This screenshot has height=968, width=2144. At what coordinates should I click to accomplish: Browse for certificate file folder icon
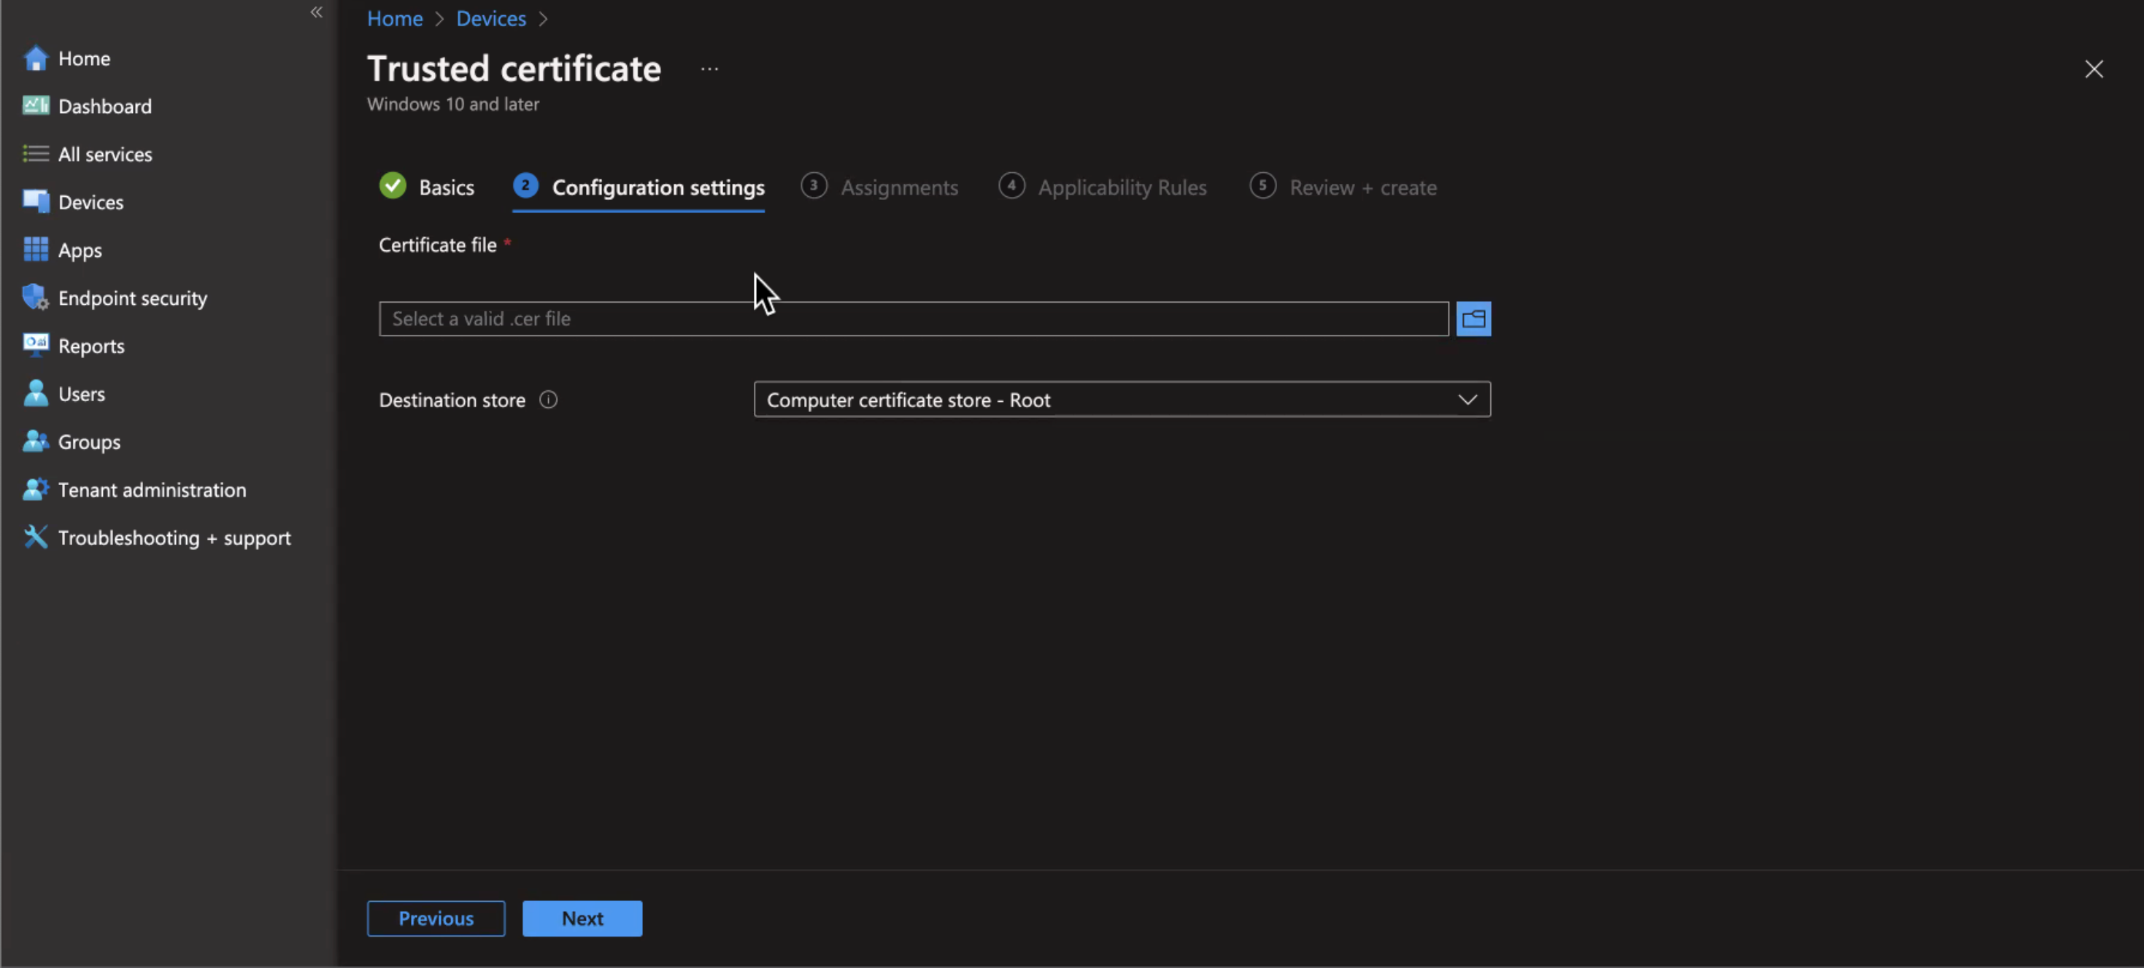[x=1473, y=319]
